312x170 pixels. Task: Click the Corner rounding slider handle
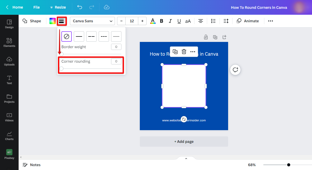(61, 69)
